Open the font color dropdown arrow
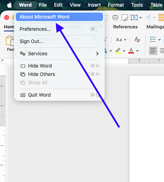 click(x=137, y=51)
